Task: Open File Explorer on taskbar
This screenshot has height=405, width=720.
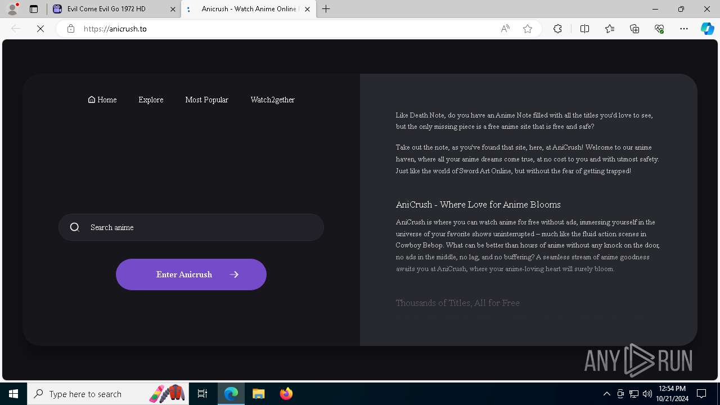Action: coord(259,394)
